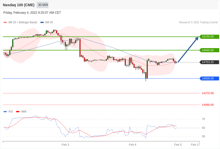Click the 14090.00 support level label
220x149 pixels.
208,105
